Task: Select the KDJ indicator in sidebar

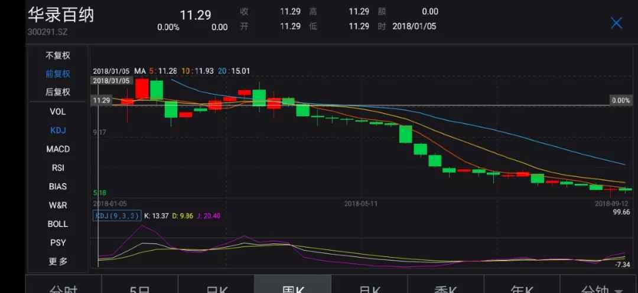Action: coord(58,130)
